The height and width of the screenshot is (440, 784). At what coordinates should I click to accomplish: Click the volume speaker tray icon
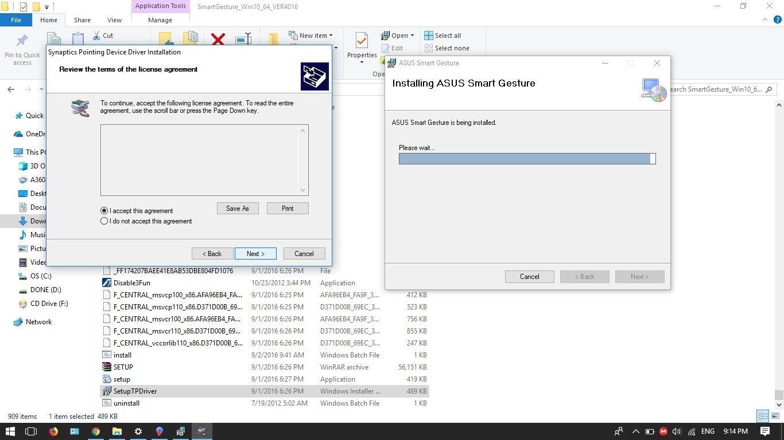(677, 431)
